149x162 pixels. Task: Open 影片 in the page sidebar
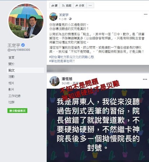point(11,89)
